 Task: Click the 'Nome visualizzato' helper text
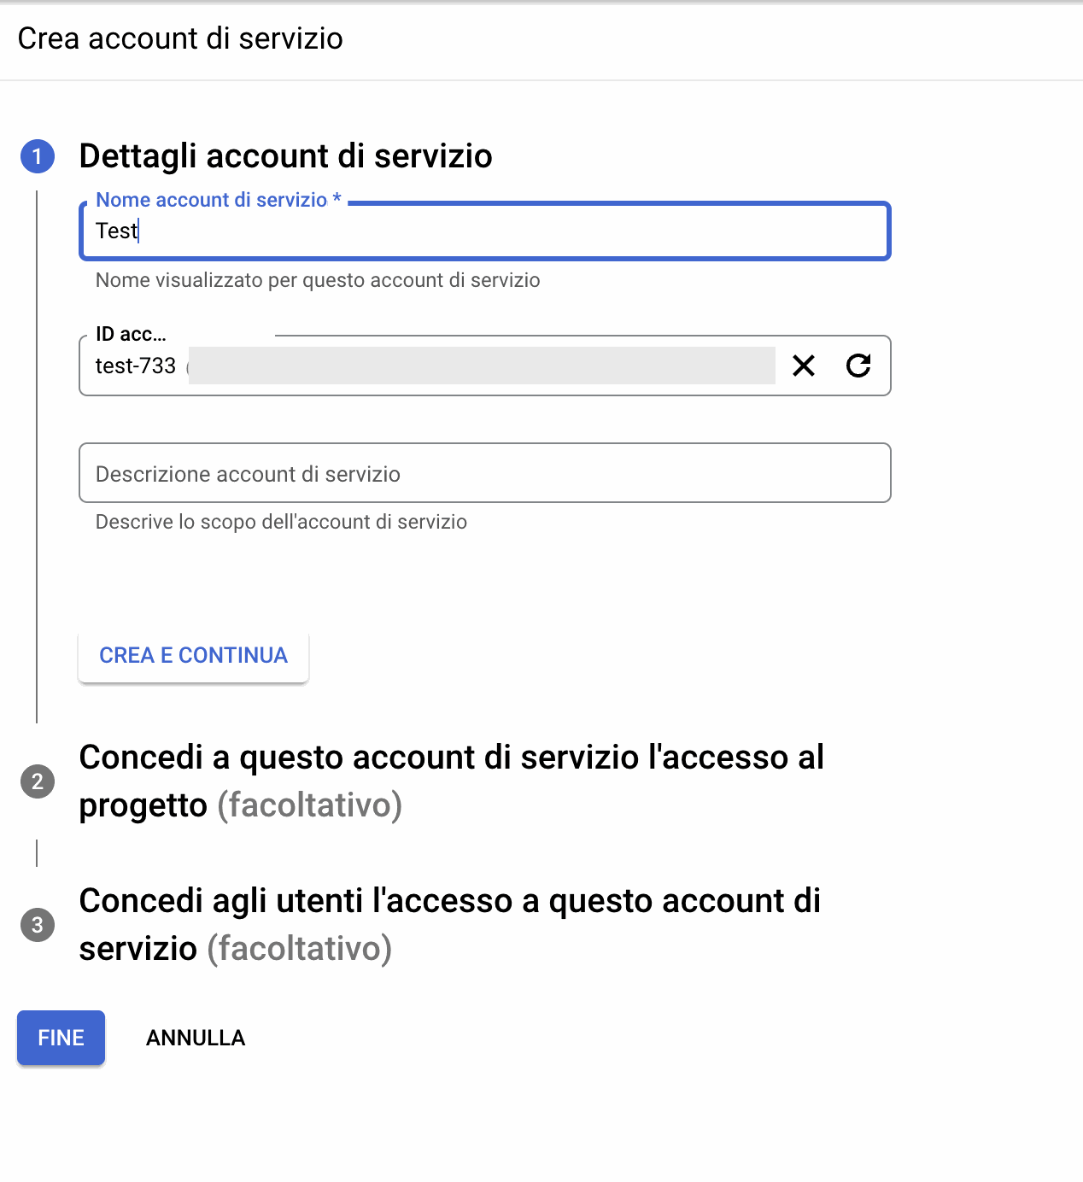(318, 280)
